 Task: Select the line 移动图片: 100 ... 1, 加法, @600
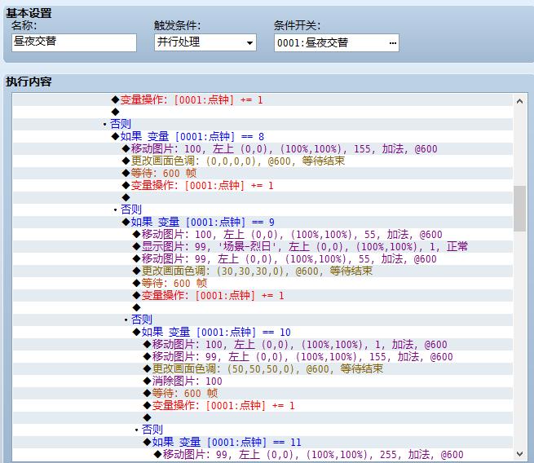(x=263, y=344)
